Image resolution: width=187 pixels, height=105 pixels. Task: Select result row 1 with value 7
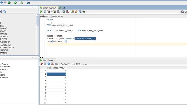click(56, 71)
